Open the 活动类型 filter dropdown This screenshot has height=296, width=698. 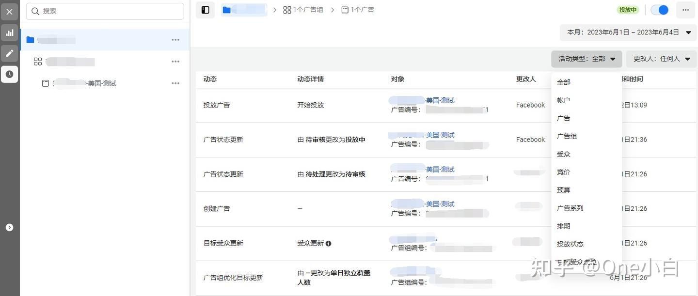(586, 58)
